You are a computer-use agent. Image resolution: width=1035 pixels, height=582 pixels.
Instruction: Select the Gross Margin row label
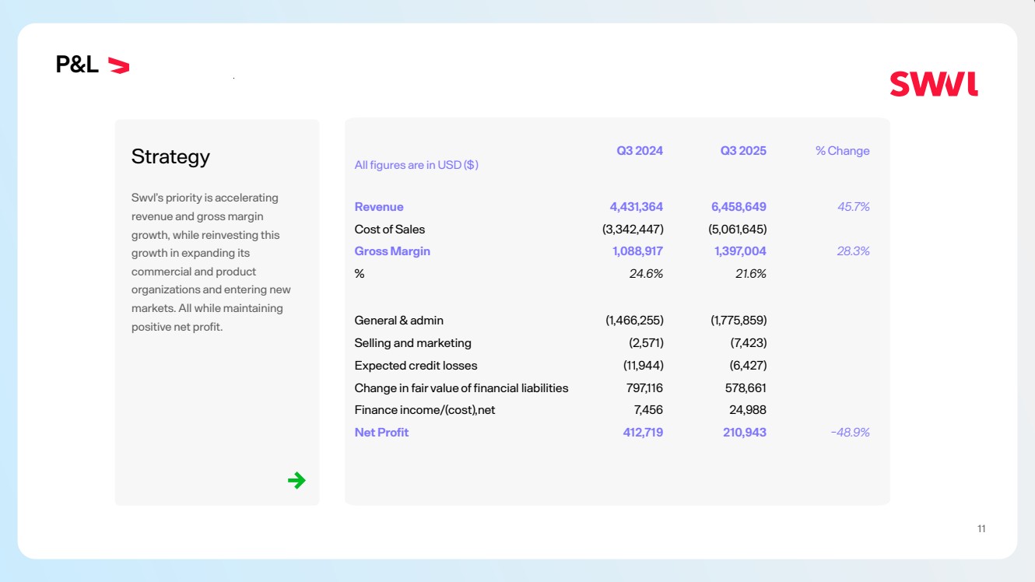(x=392, y=251)
